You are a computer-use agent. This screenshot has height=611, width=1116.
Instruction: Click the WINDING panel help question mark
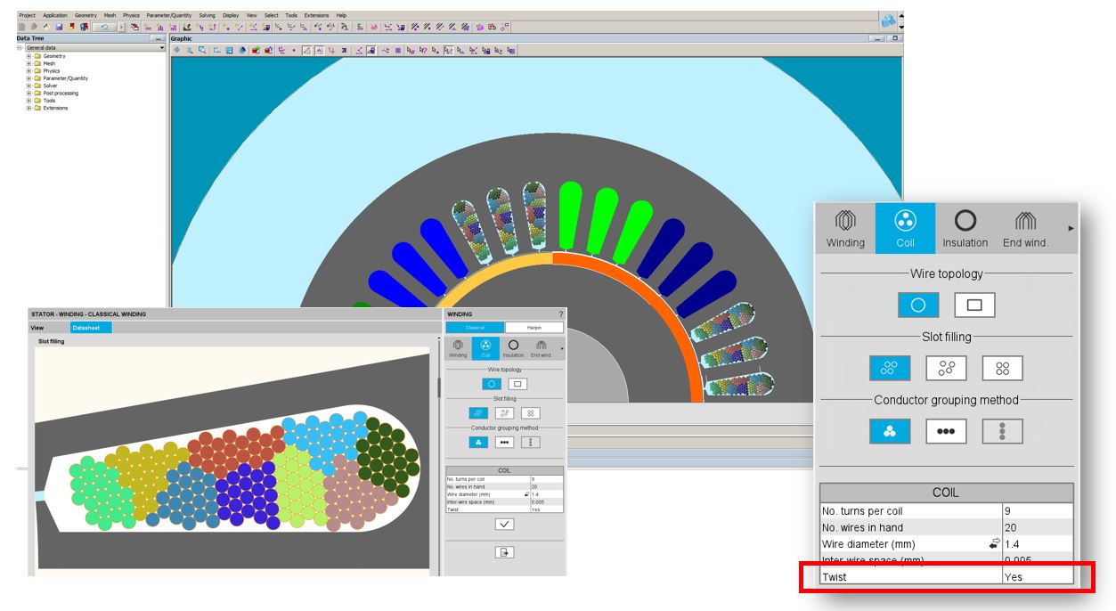point(560,314)
